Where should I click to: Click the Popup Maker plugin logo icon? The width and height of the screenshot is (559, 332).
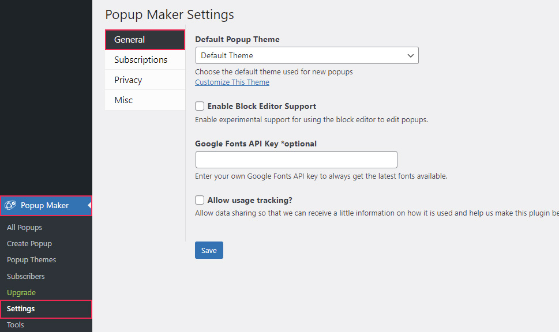click(12, 206)
